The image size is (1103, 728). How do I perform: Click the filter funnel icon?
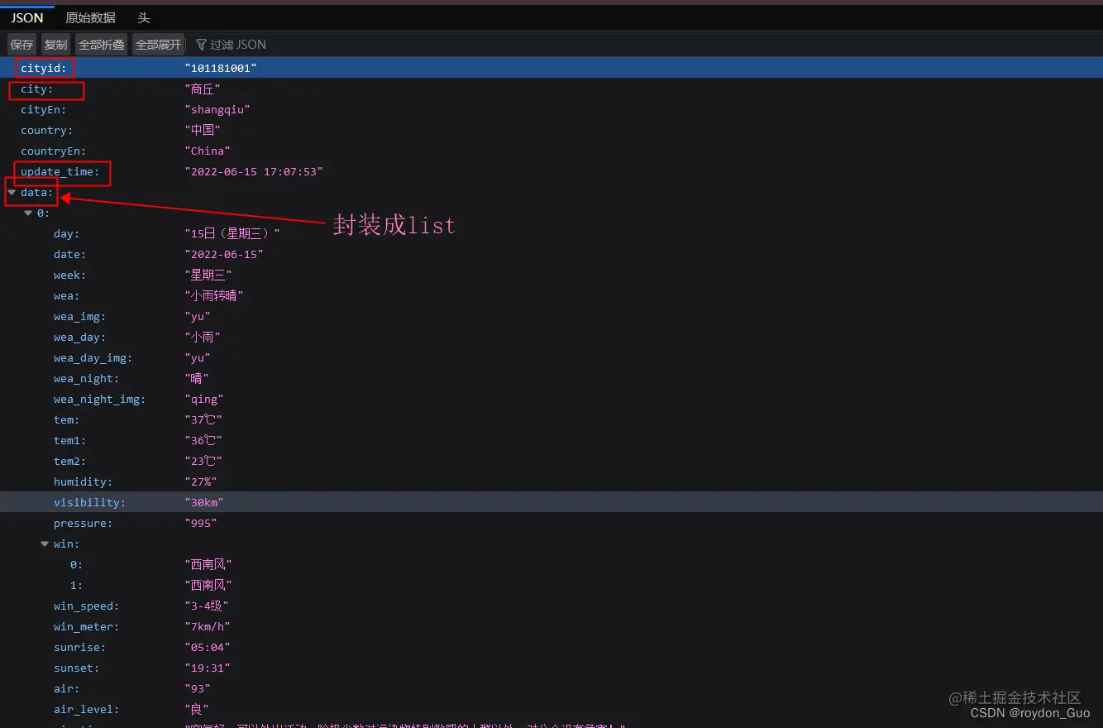coord(201,45)
